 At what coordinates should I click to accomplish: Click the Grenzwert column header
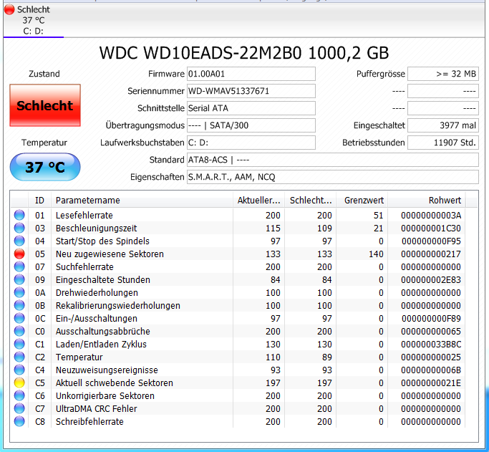362,201
